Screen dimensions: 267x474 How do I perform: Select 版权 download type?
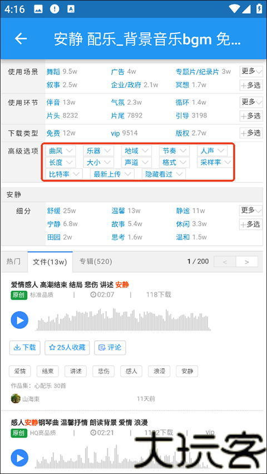click(x=182, y=133)
